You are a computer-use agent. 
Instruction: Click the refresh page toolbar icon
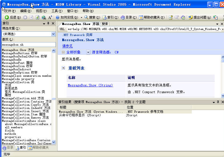[37, 17]
